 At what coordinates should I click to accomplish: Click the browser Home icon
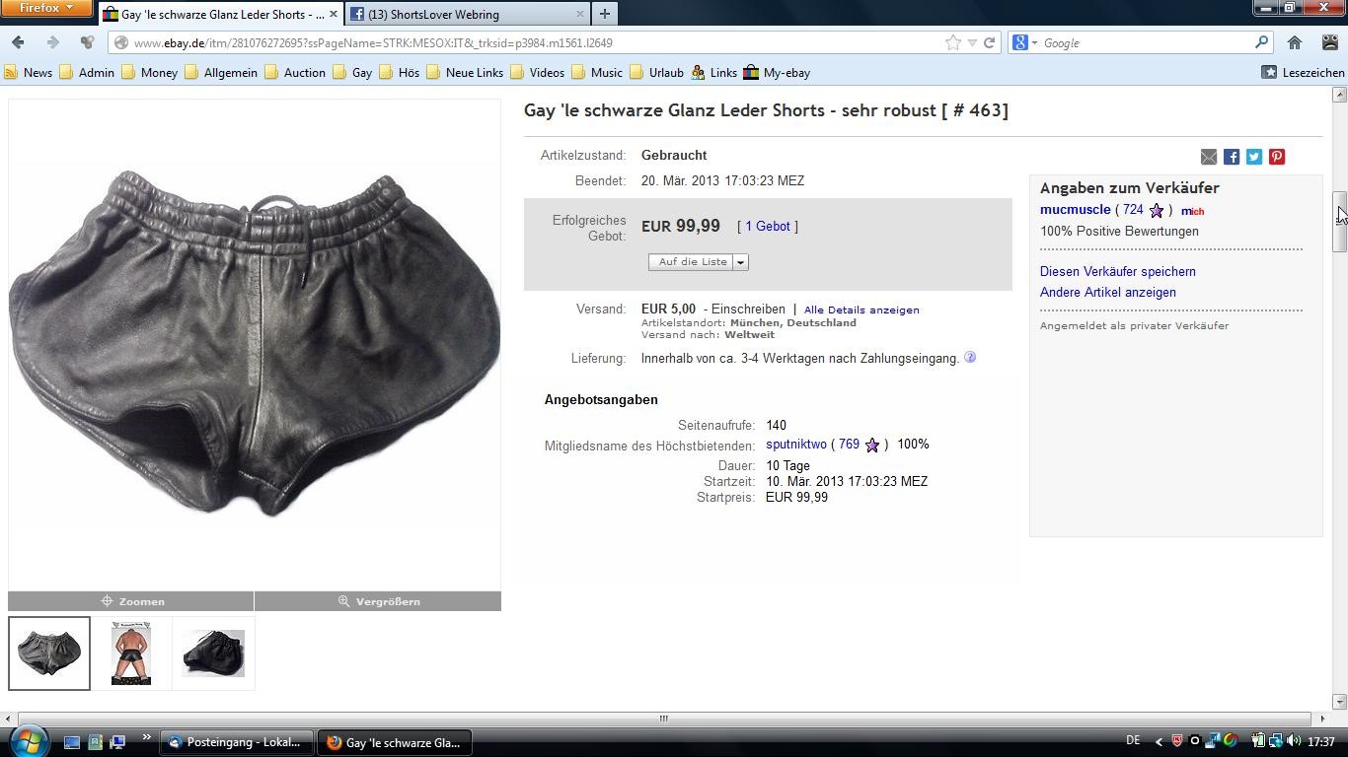pyautogui.click(x=1295, y=42)
